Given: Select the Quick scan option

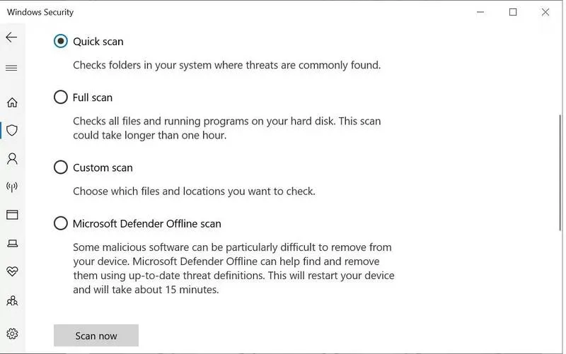Looking at the screenshot, I should point(61,42).
